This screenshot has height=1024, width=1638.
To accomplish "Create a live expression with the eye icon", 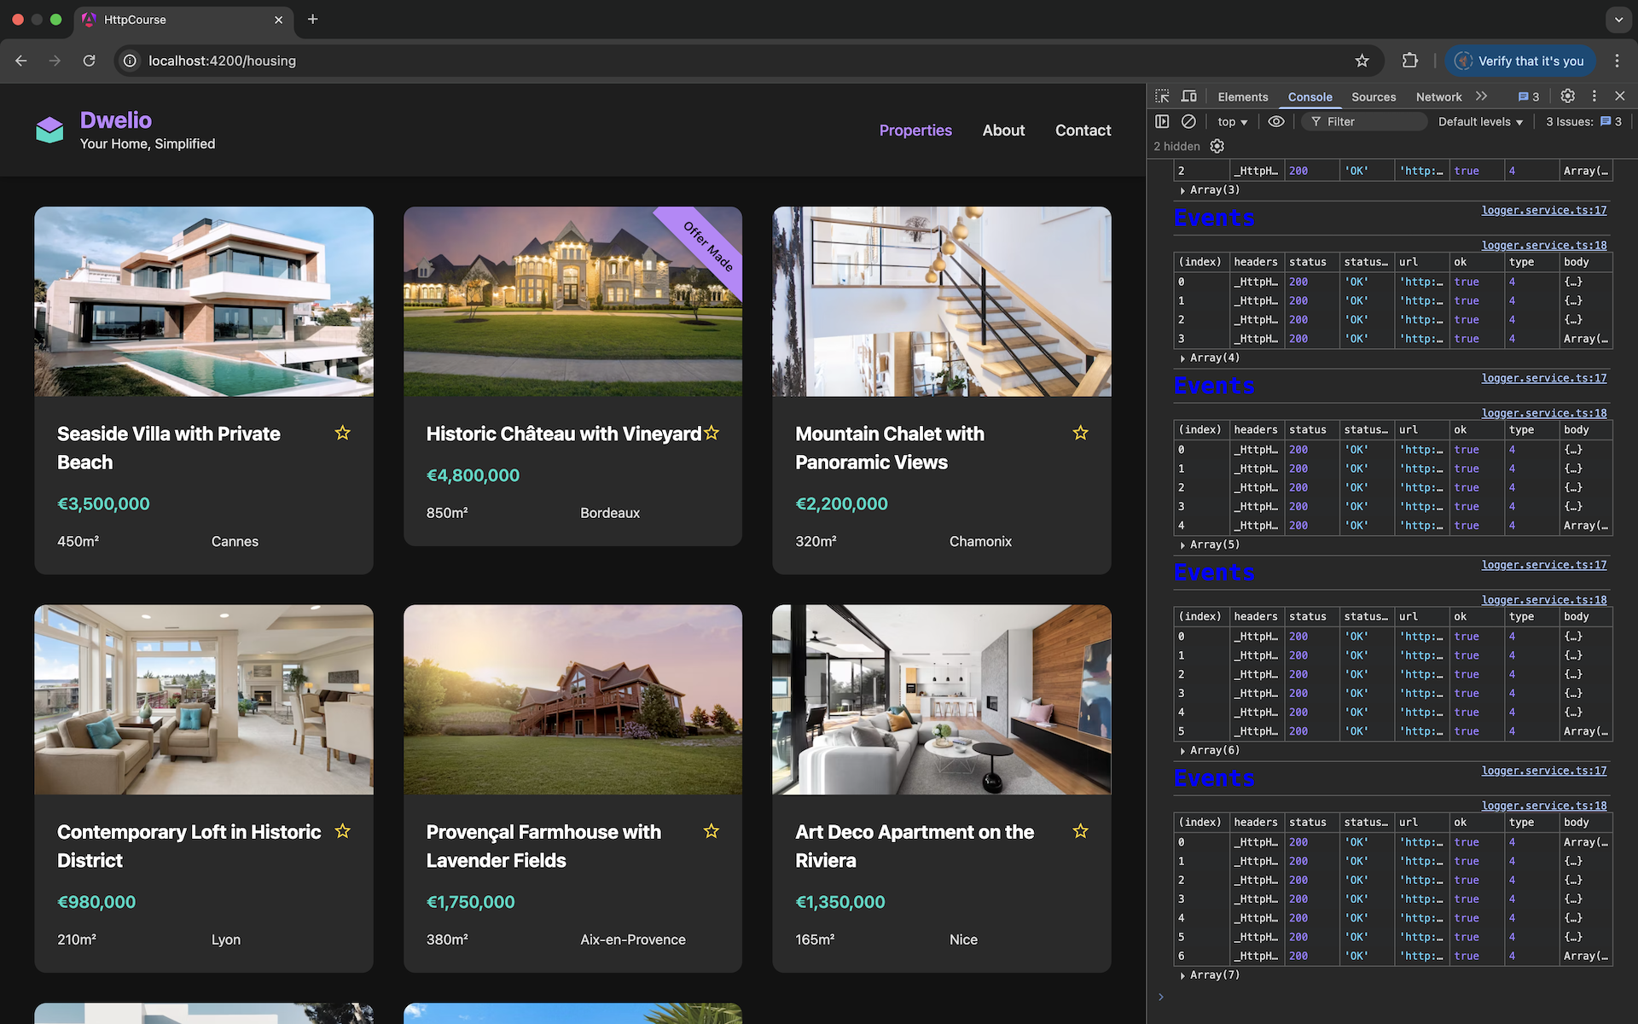I will 1275,121.
